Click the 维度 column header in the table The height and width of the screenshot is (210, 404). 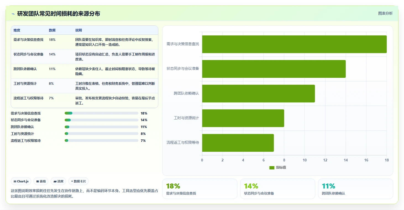pos(17,30)
